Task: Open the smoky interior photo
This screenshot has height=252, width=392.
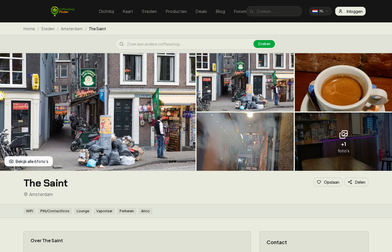Action: tap(245, 142)
